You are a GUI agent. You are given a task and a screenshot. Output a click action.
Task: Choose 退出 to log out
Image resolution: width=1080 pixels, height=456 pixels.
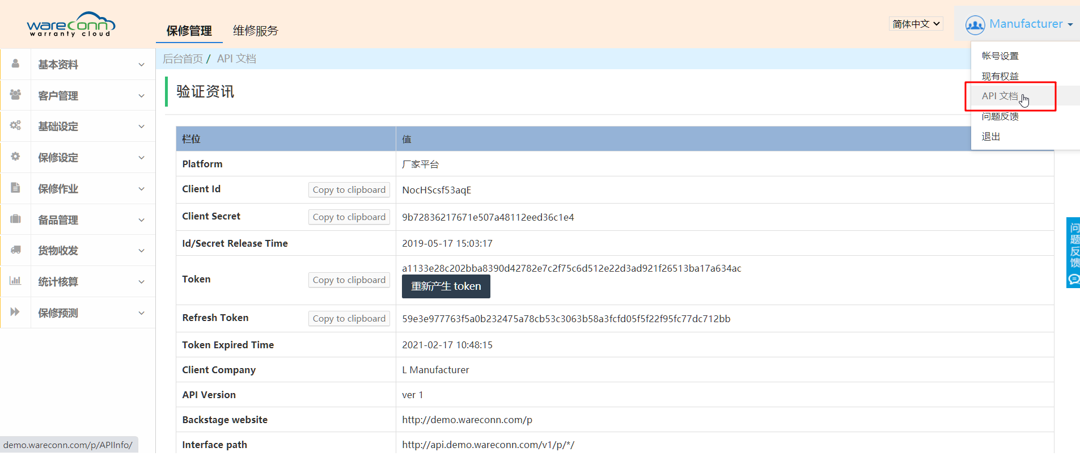(990, 137)
